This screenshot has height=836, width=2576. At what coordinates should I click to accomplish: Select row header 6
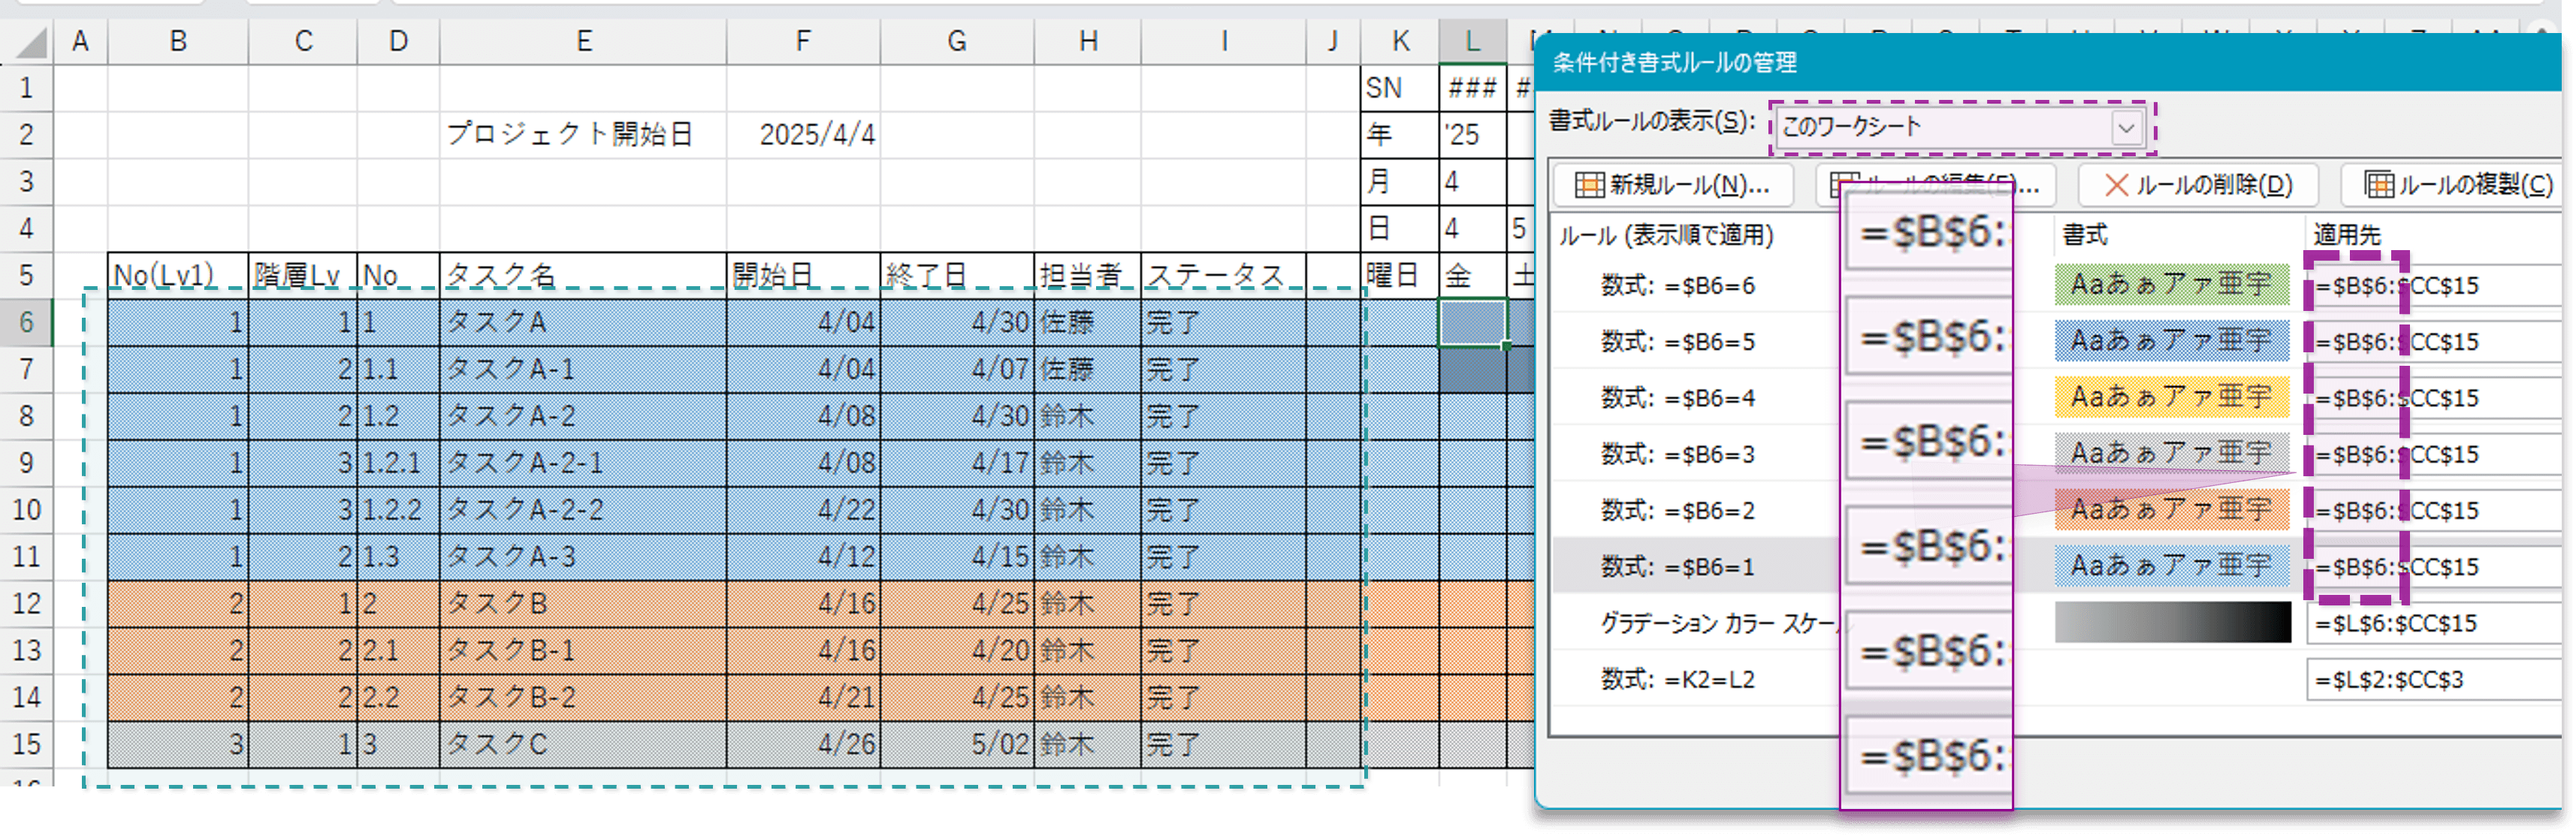pos(27,322)
